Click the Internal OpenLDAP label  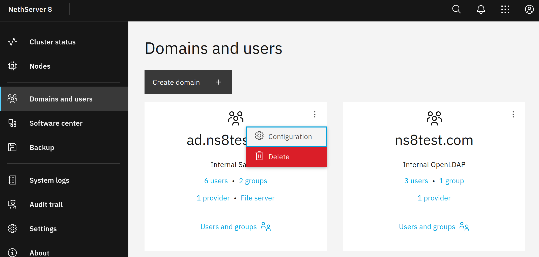tap(434, 165)
